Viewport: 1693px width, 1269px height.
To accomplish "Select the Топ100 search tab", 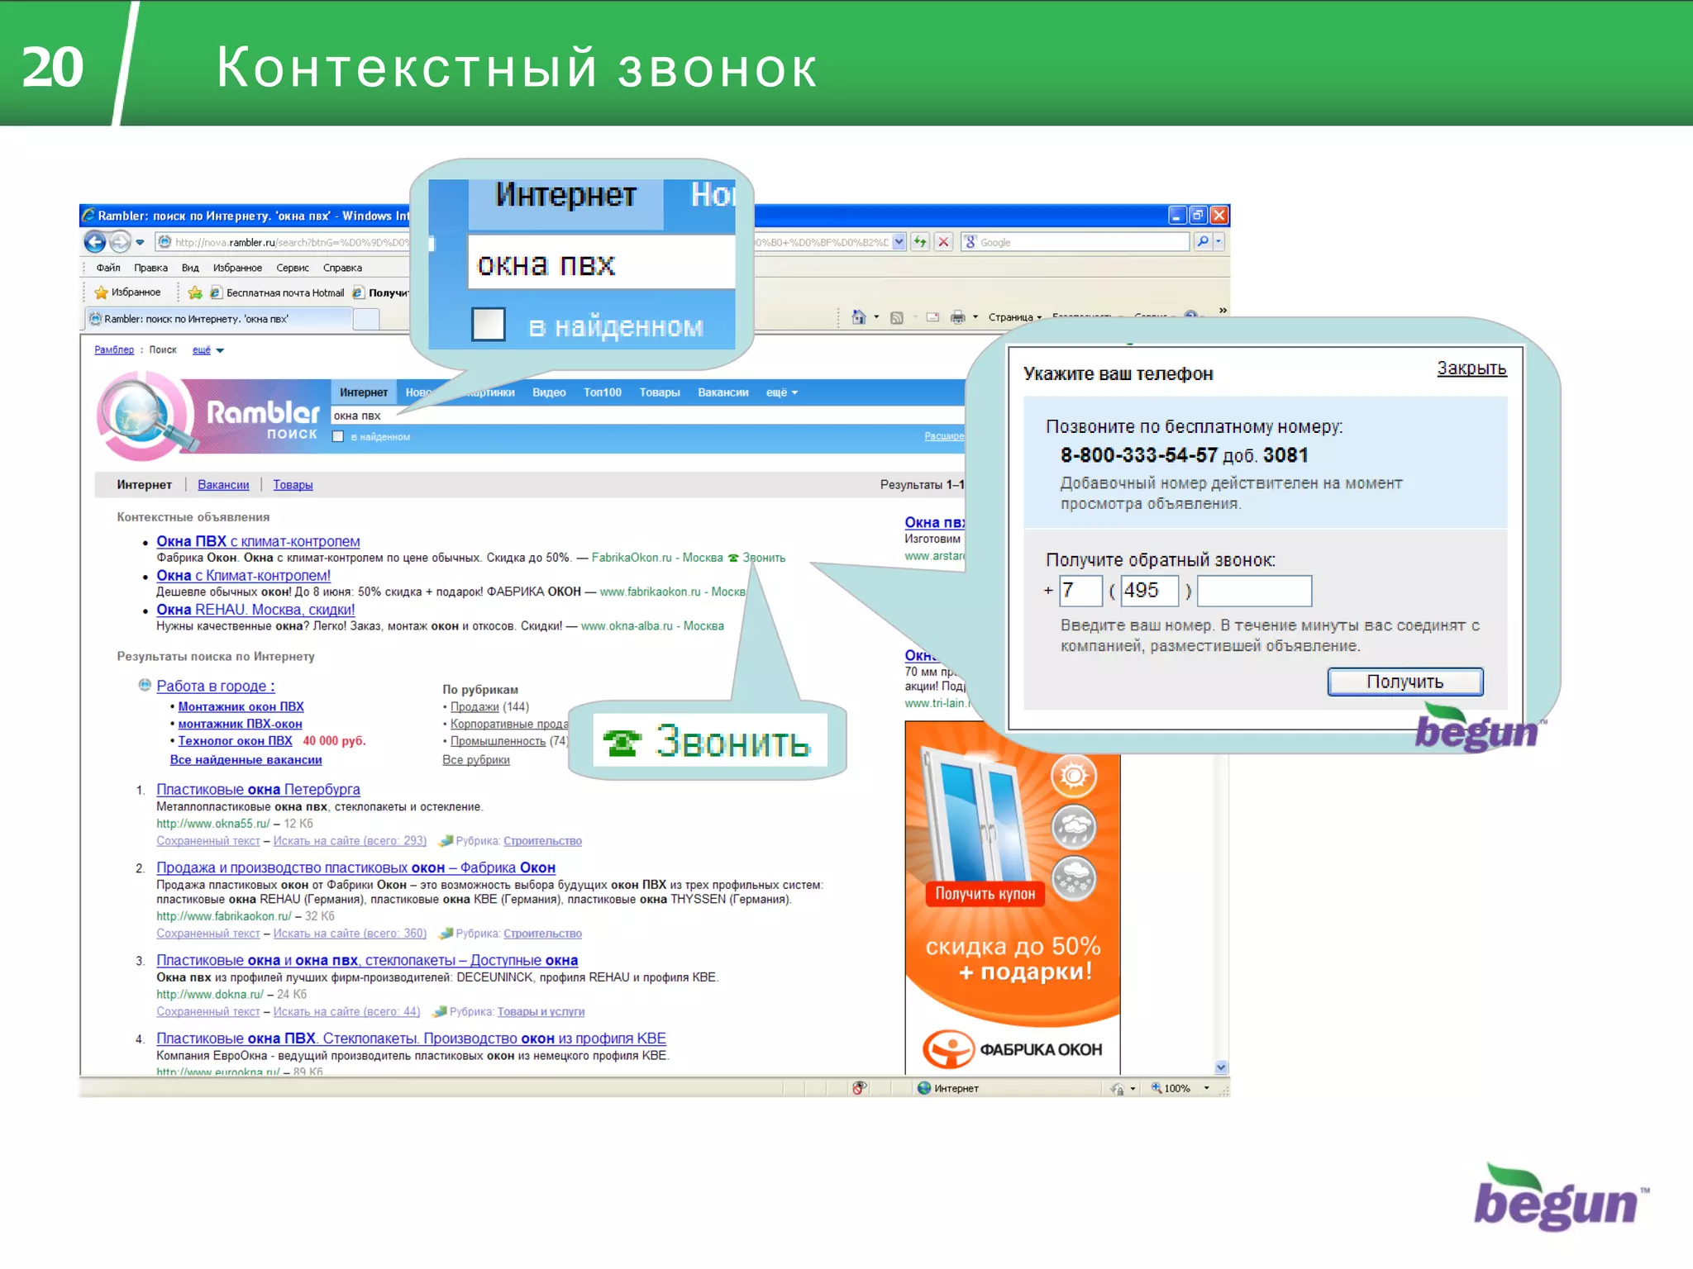I will (x=602, y=392).
